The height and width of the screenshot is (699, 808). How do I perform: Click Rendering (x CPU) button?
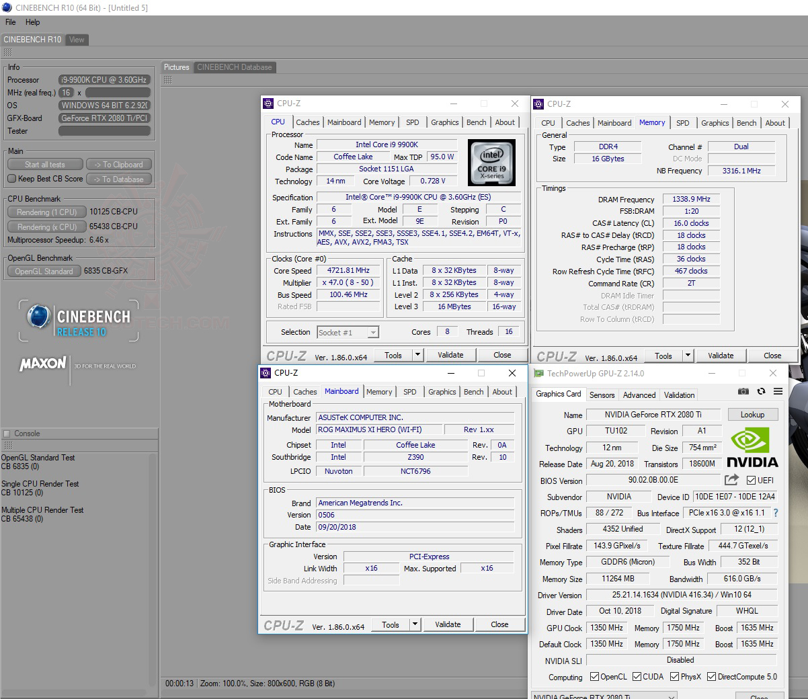click(47, 227)
